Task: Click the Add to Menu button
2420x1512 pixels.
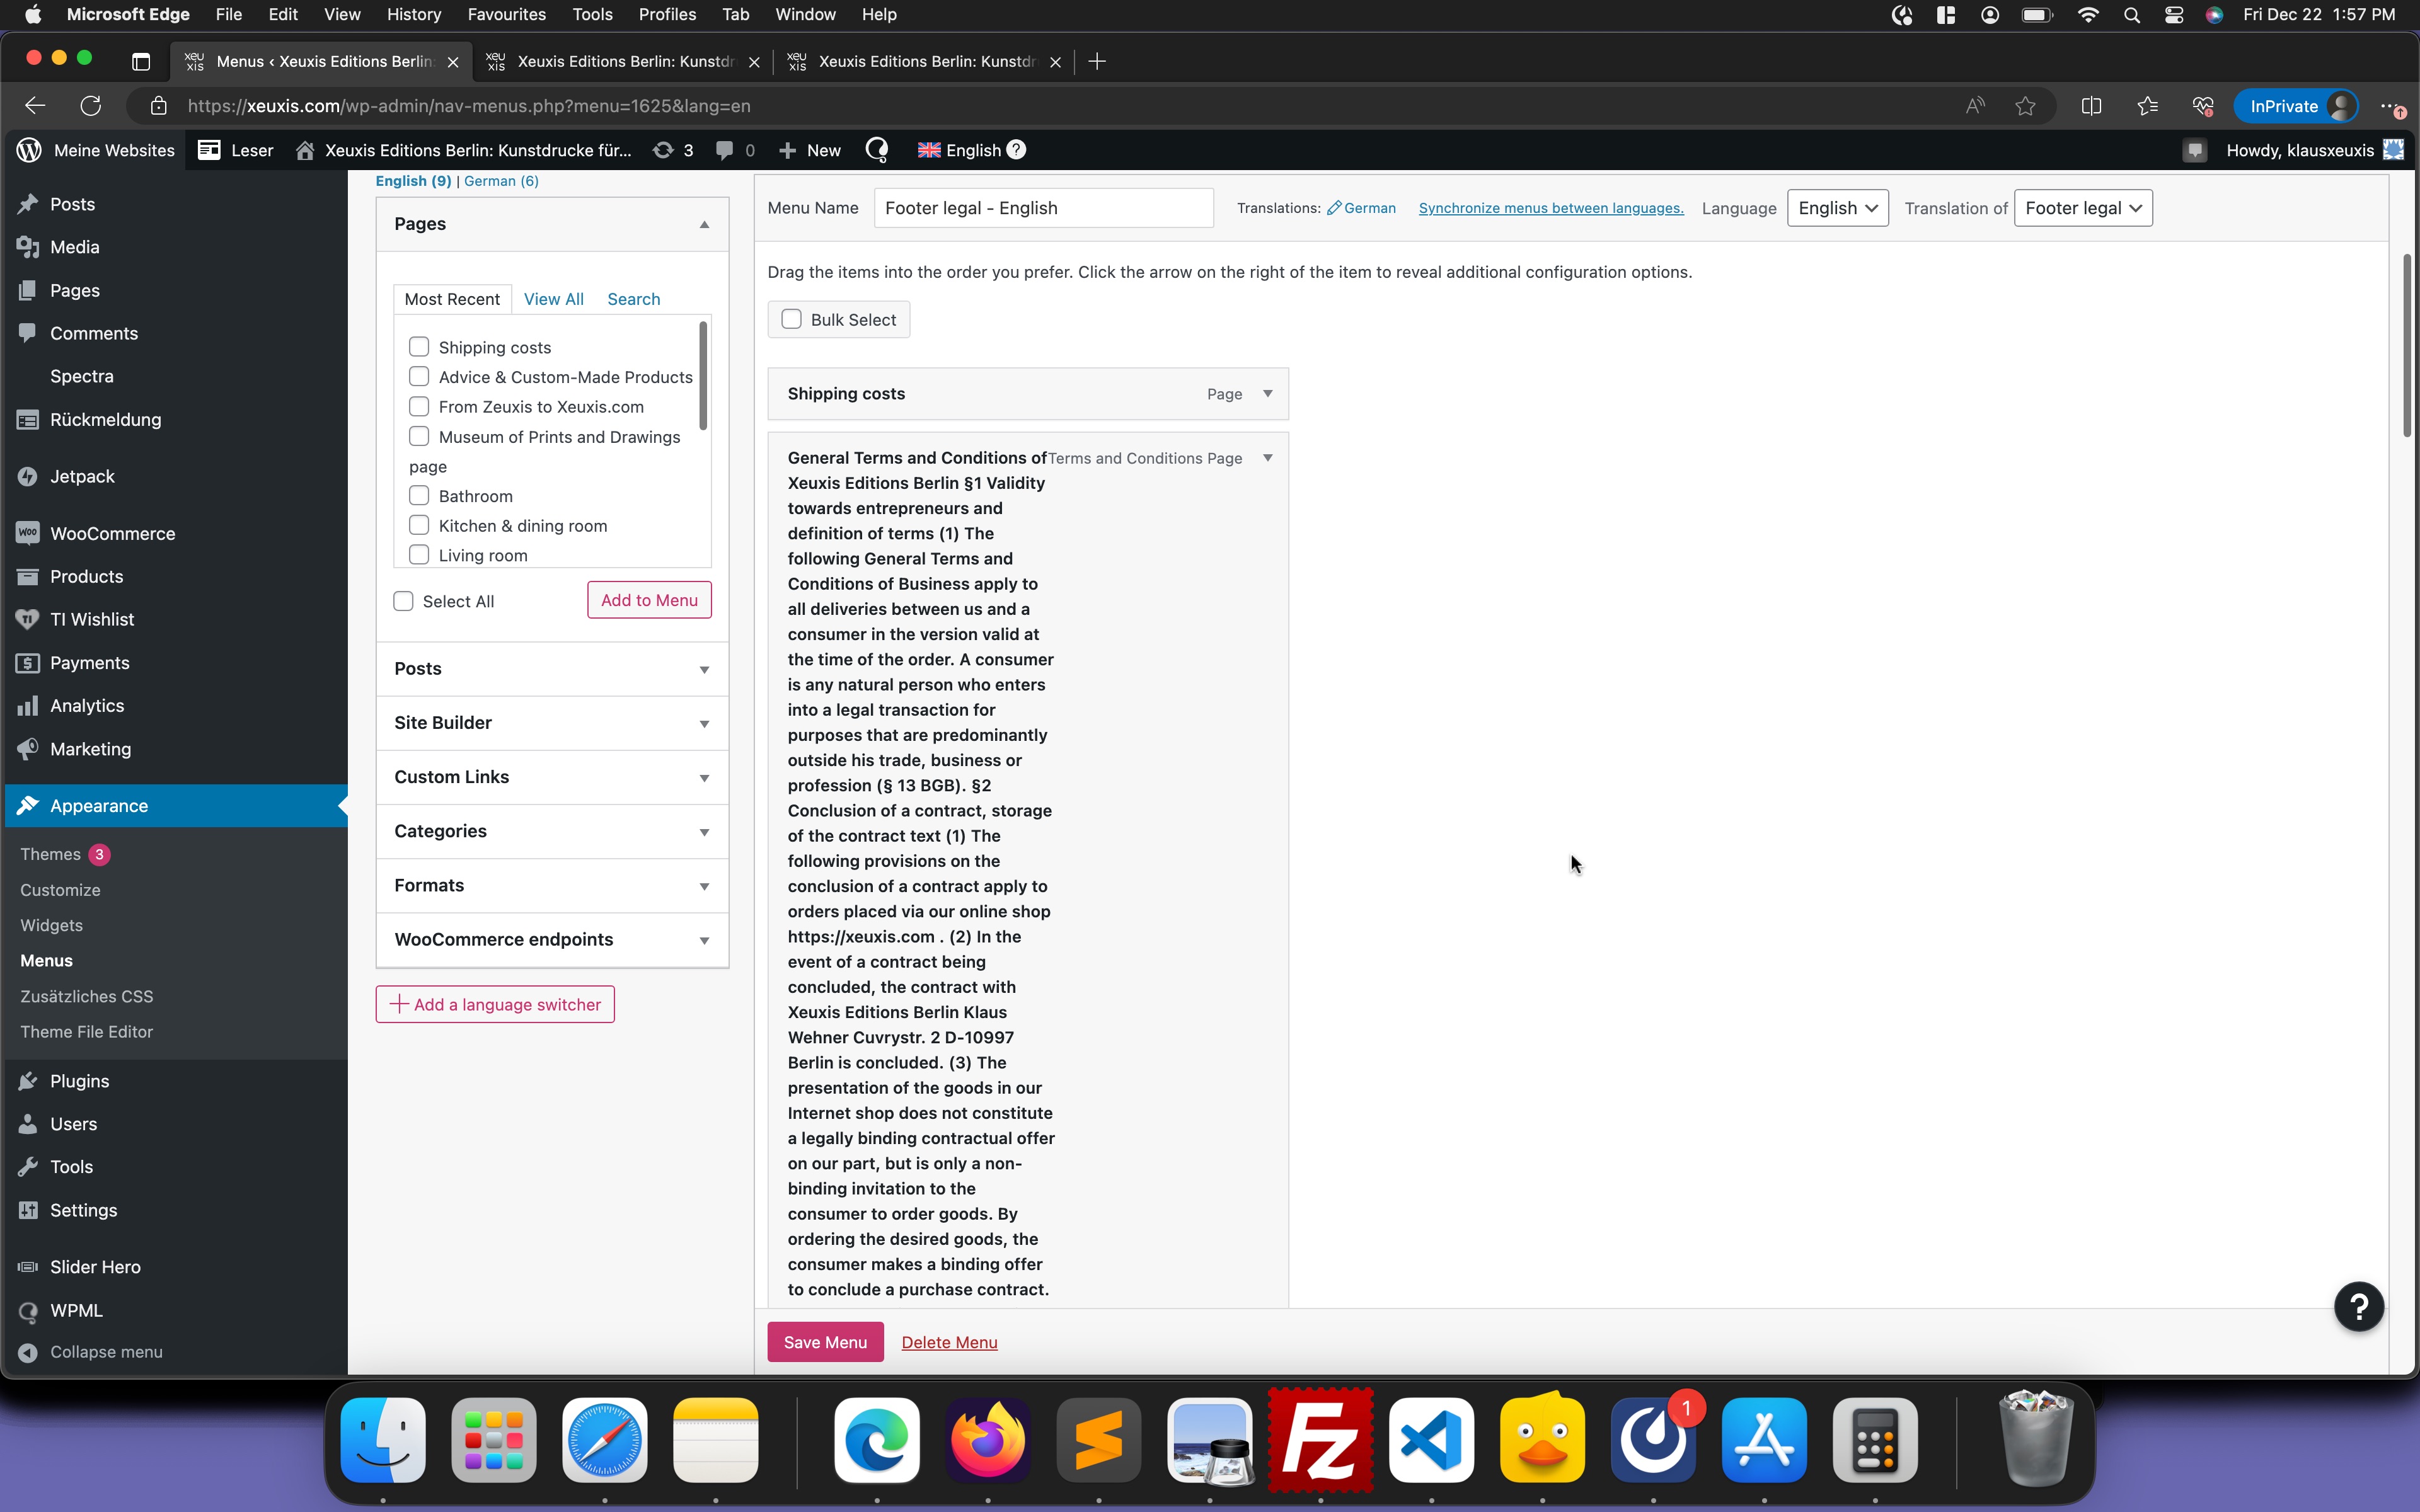Action: pyautogui.click(x=649, y=600)
